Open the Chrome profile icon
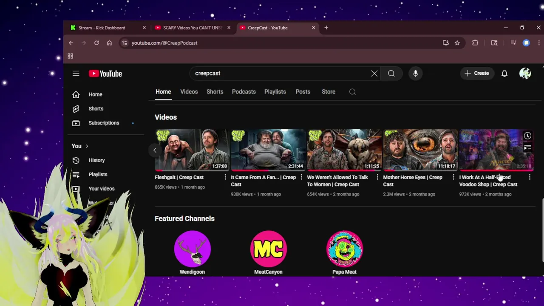 (526, 43)
